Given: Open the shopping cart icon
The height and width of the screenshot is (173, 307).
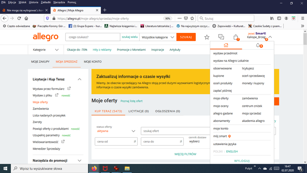Looking at the screenshot, I should [236, 37].
